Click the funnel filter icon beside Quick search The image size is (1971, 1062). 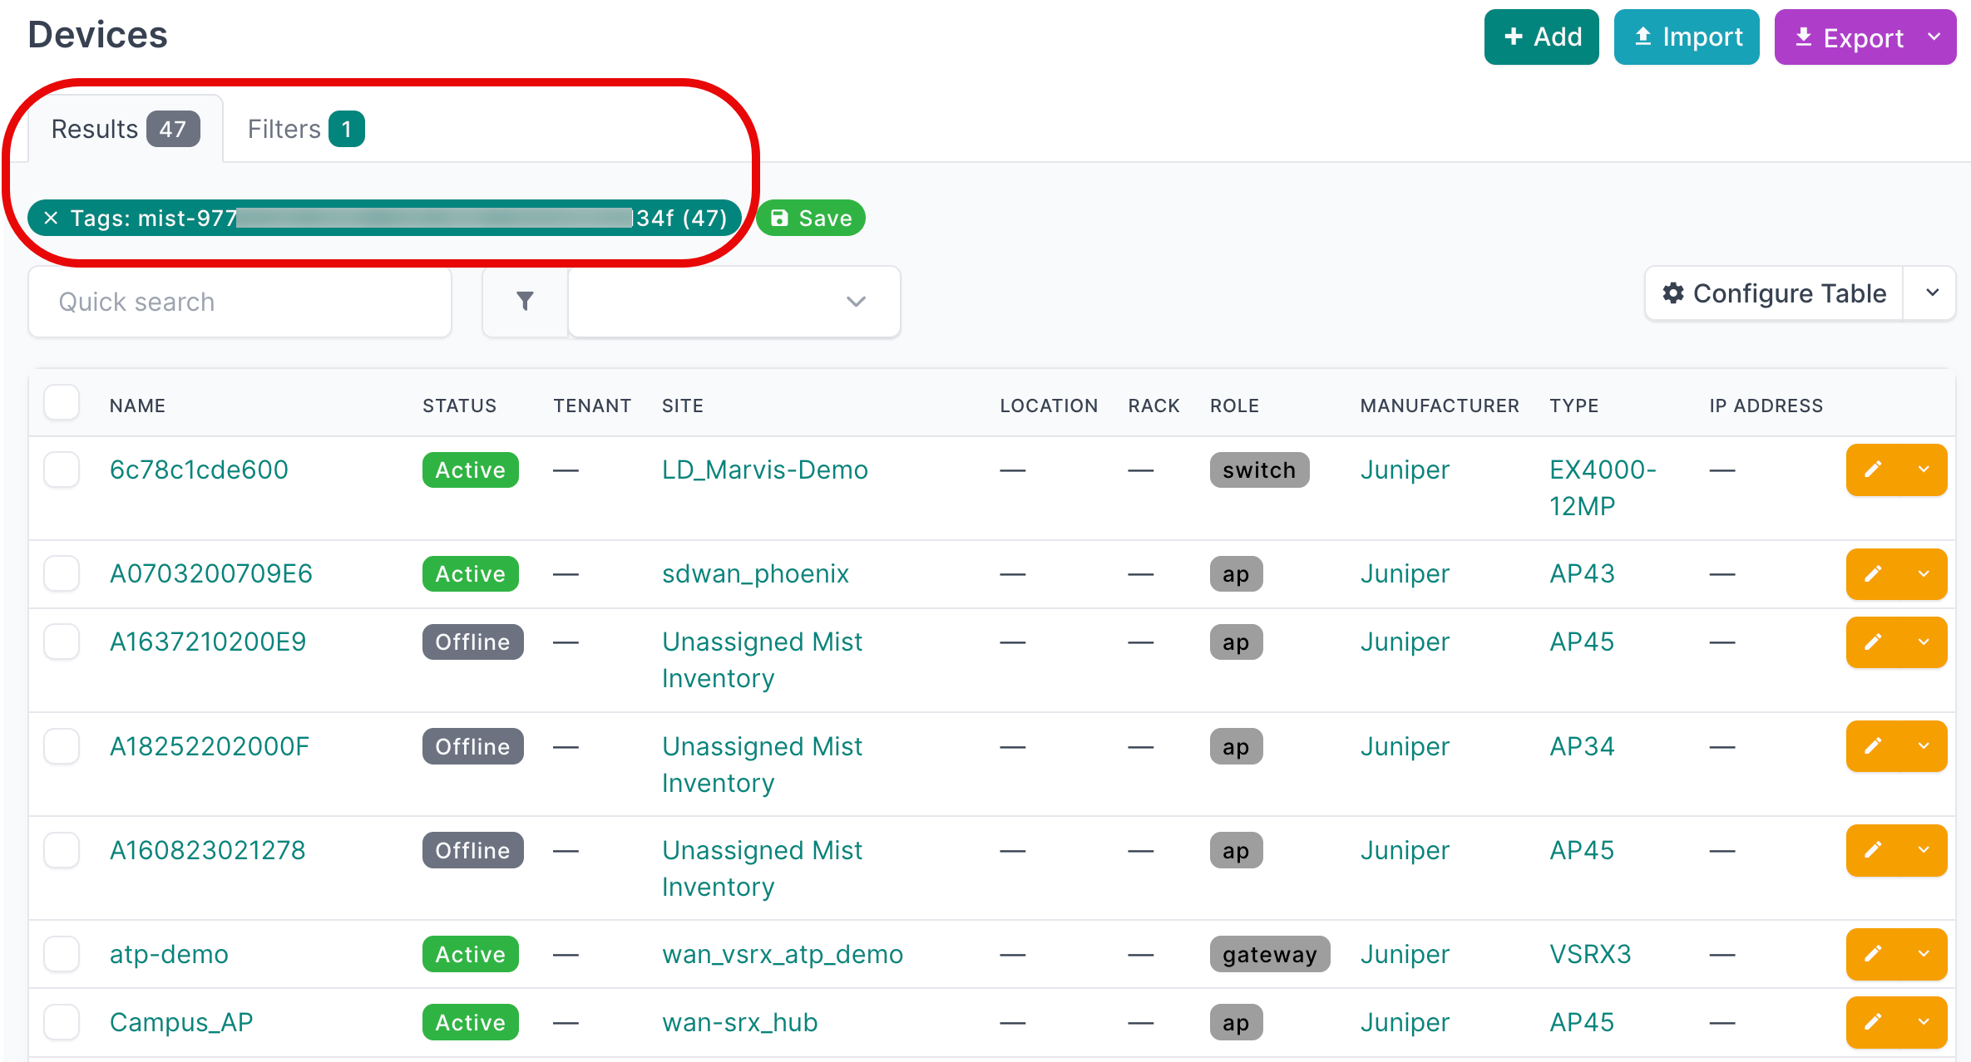[x=525, y=302]
